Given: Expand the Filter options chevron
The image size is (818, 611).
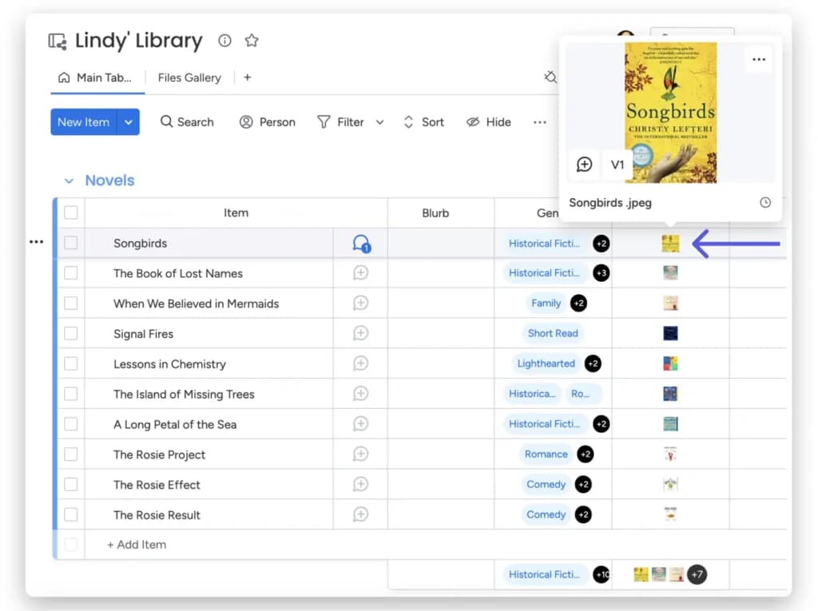Looking at the screenshot, I should [379, 123].
